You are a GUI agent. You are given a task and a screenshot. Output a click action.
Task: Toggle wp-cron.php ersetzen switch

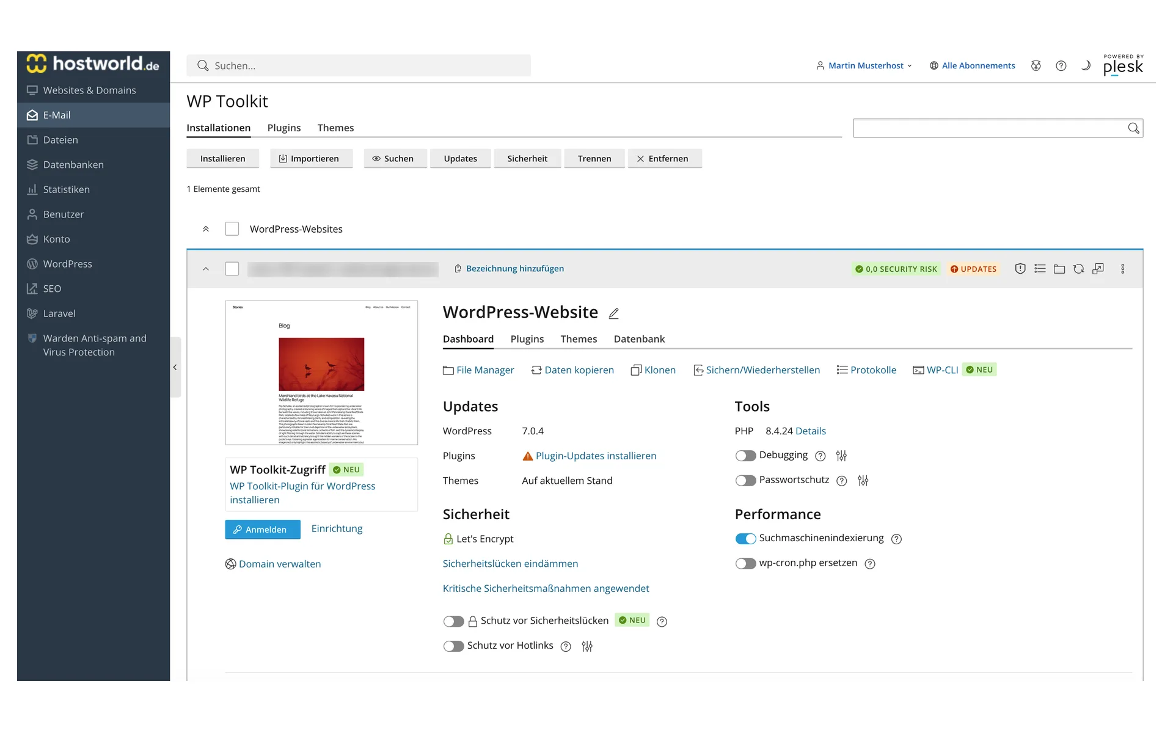click(745, 564)
